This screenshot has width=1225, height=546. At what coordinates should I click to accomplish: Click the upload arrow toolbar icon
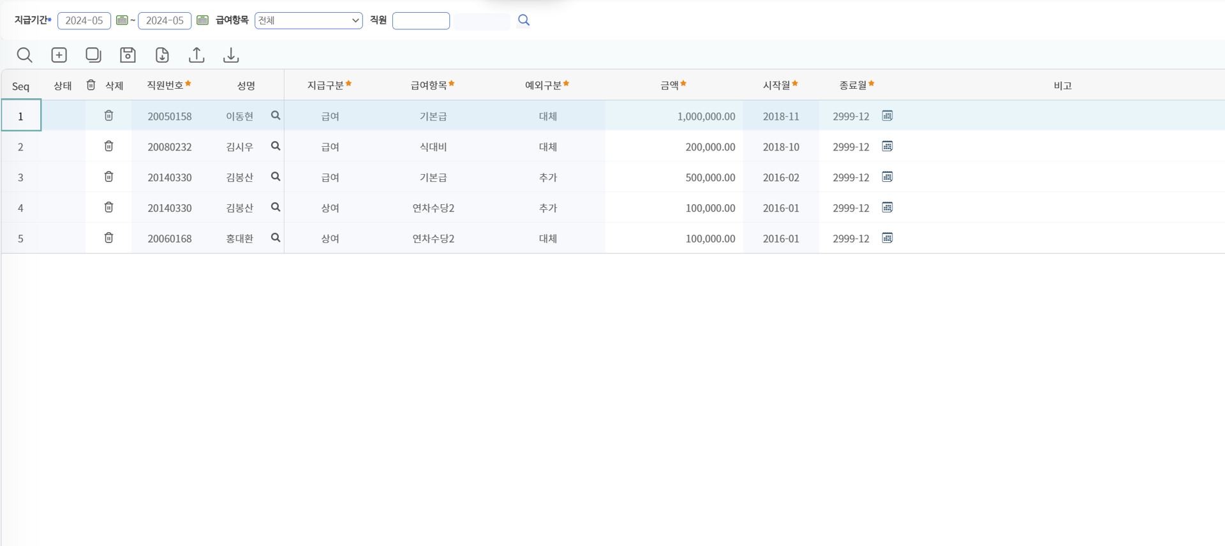point(197,55)
